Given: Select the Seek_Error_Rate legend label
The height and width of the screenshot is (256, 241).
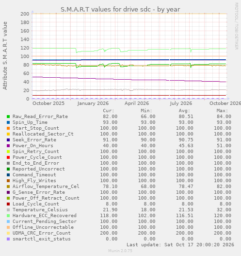Looking at the screenshot, I should [34, 140].
